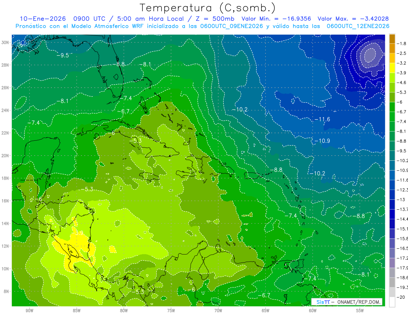Pick the gray legend swatch between -18.6 and -19.3
The height and width of the screenshot is (315, 408).
coord(392,282)
